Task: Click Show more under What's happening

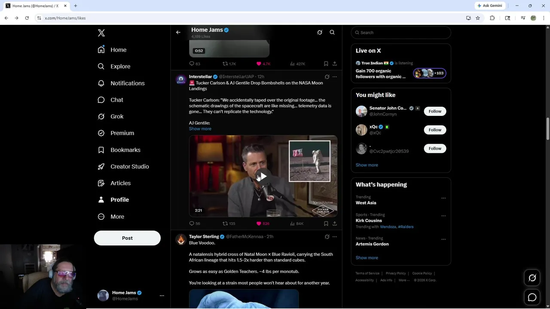Action: (367, 258)
